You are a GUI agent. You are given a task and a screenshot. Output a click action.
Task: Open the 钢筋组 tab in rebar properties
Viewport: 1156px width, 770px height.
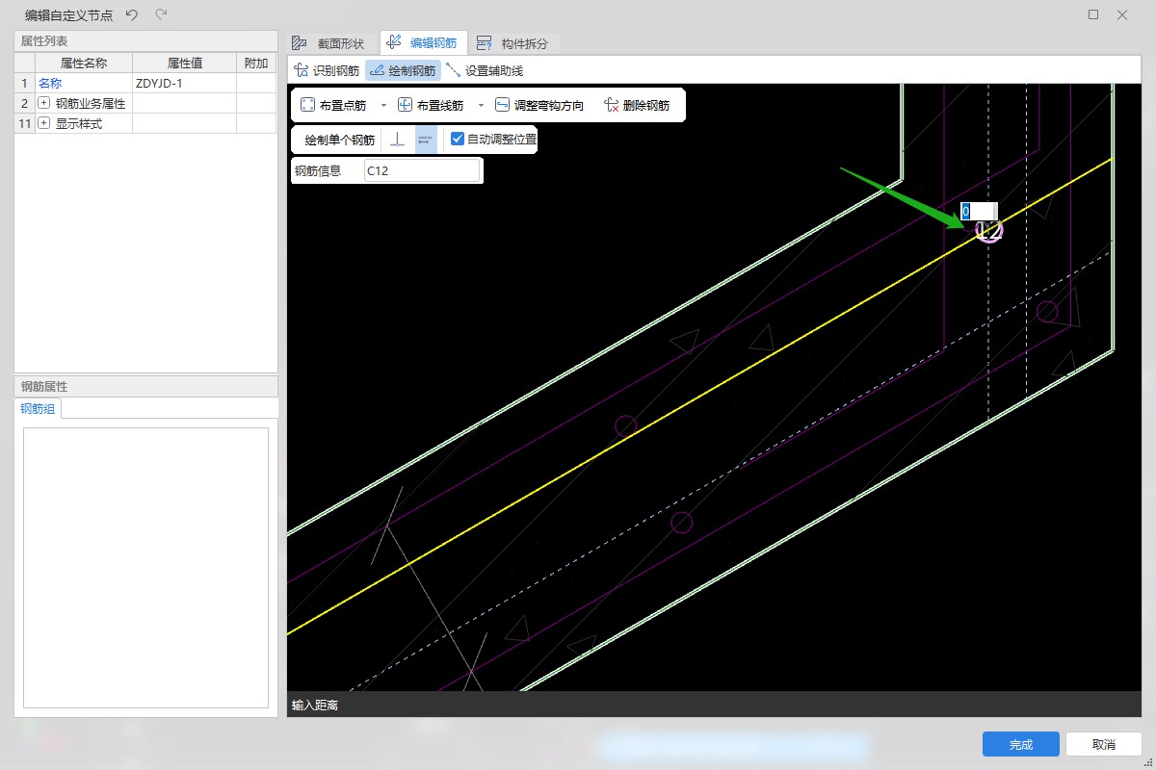[39, 409]
